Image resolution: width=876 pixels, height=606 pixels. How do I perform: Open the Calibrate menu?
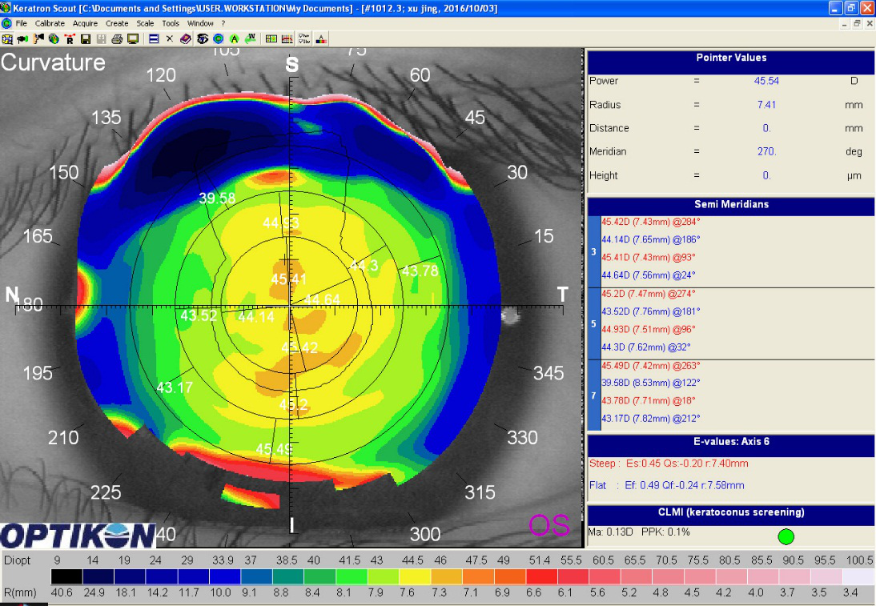50,23
